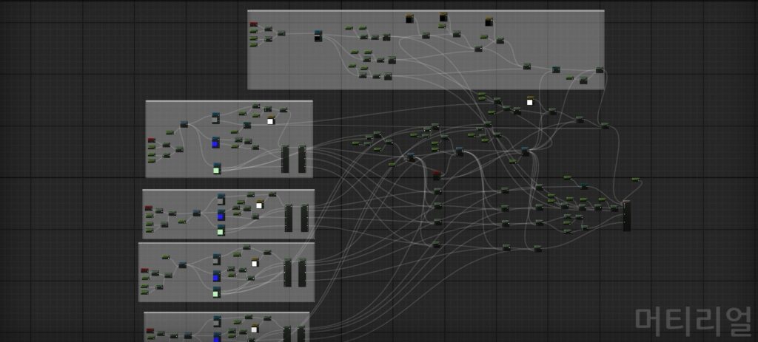
Task: Select the teal node just above-left of output node
Action: (584, 186)
